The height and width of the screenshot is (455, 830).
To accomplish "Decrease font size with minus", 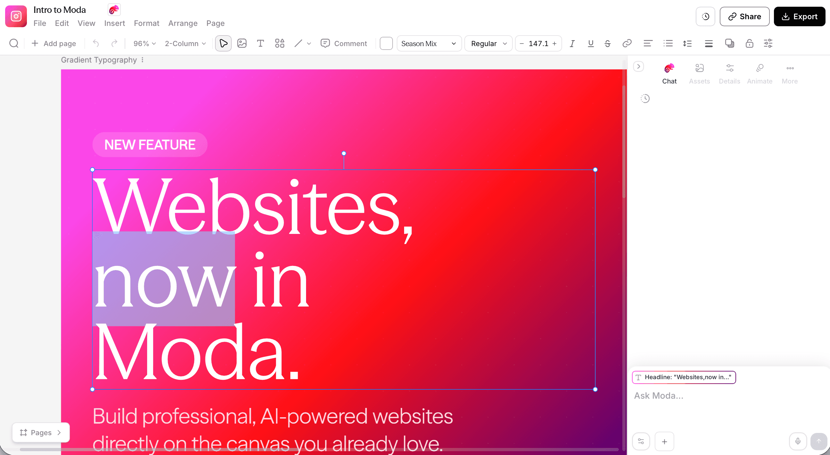I will point(522,44).
